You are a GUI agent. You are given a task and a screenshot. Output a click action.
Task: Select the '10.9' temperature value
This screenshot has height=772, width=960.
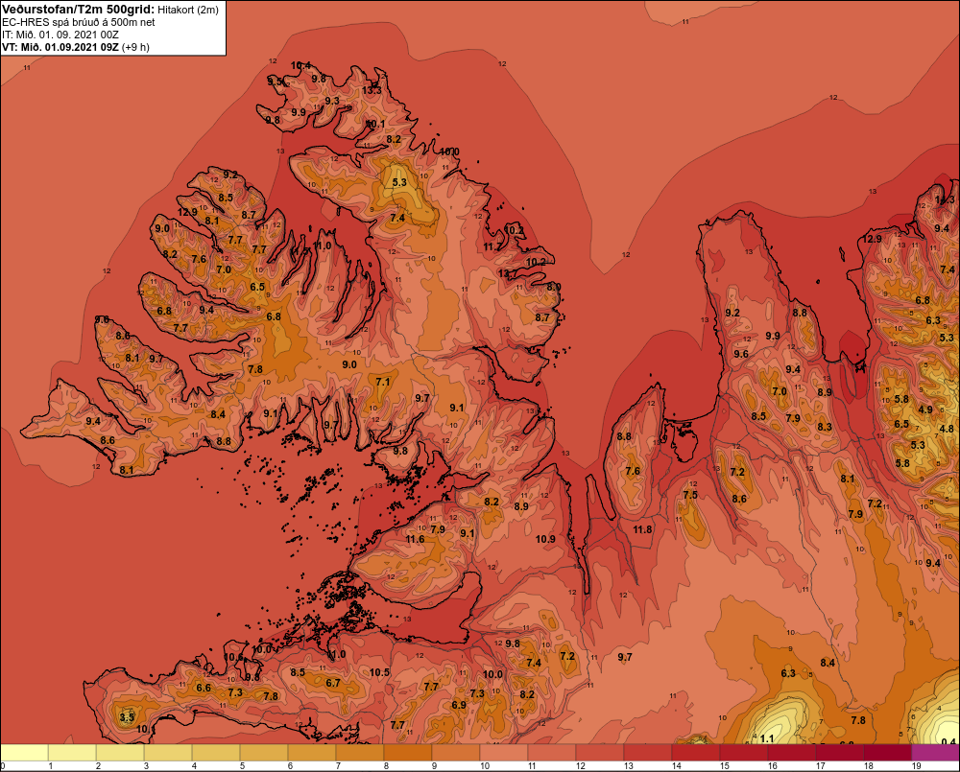pyautogui.click(x=545, y=539)
